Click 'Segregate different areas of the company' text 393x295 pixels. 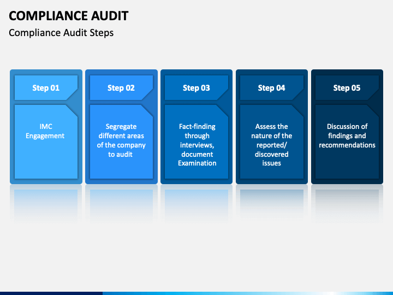pyautogui.click(x=121, y=140)
